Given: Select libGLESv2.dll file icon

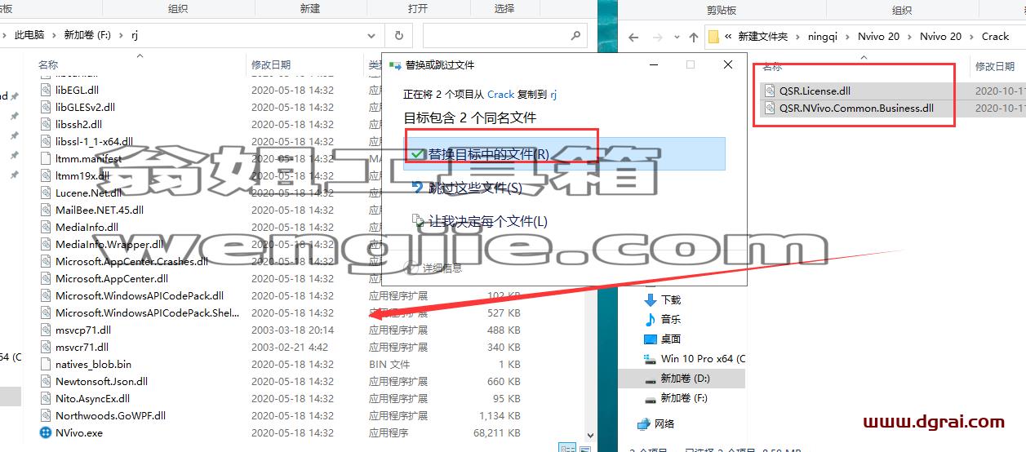Looking at the screenshot, I should [47, 107].
